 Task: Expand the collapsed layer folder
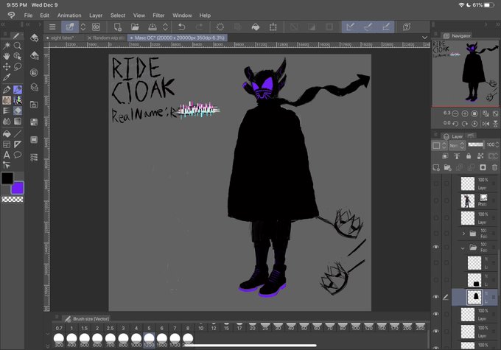pyautogui.click(x=463, y=234)
